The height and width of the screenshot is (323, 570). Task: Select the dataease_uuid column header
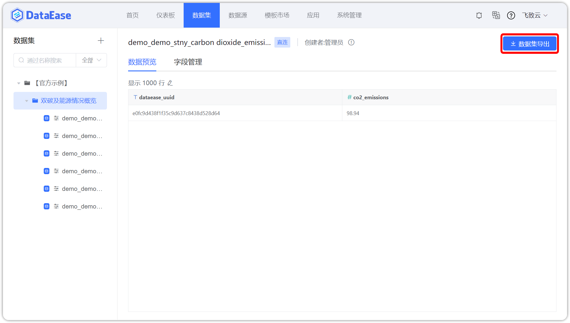tap(157, 97)
